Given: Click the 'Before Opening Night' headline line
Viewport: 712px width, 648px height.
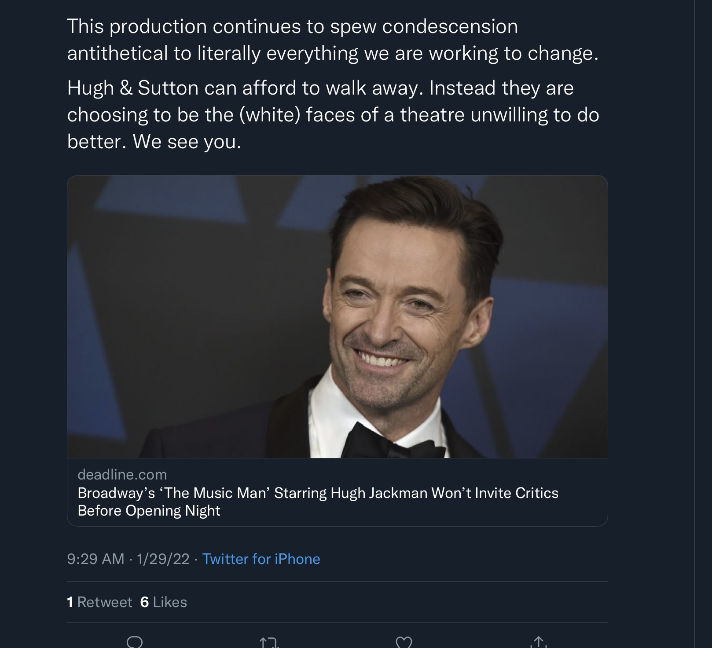Looking at the screenshot, I should 149,511.
